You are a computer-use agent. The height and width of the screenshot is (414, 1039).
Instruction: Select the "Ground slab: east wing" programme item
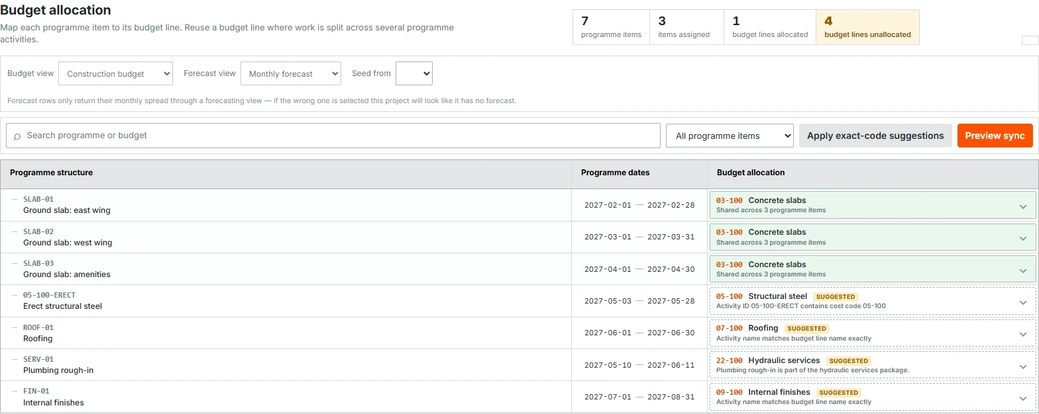67,210
